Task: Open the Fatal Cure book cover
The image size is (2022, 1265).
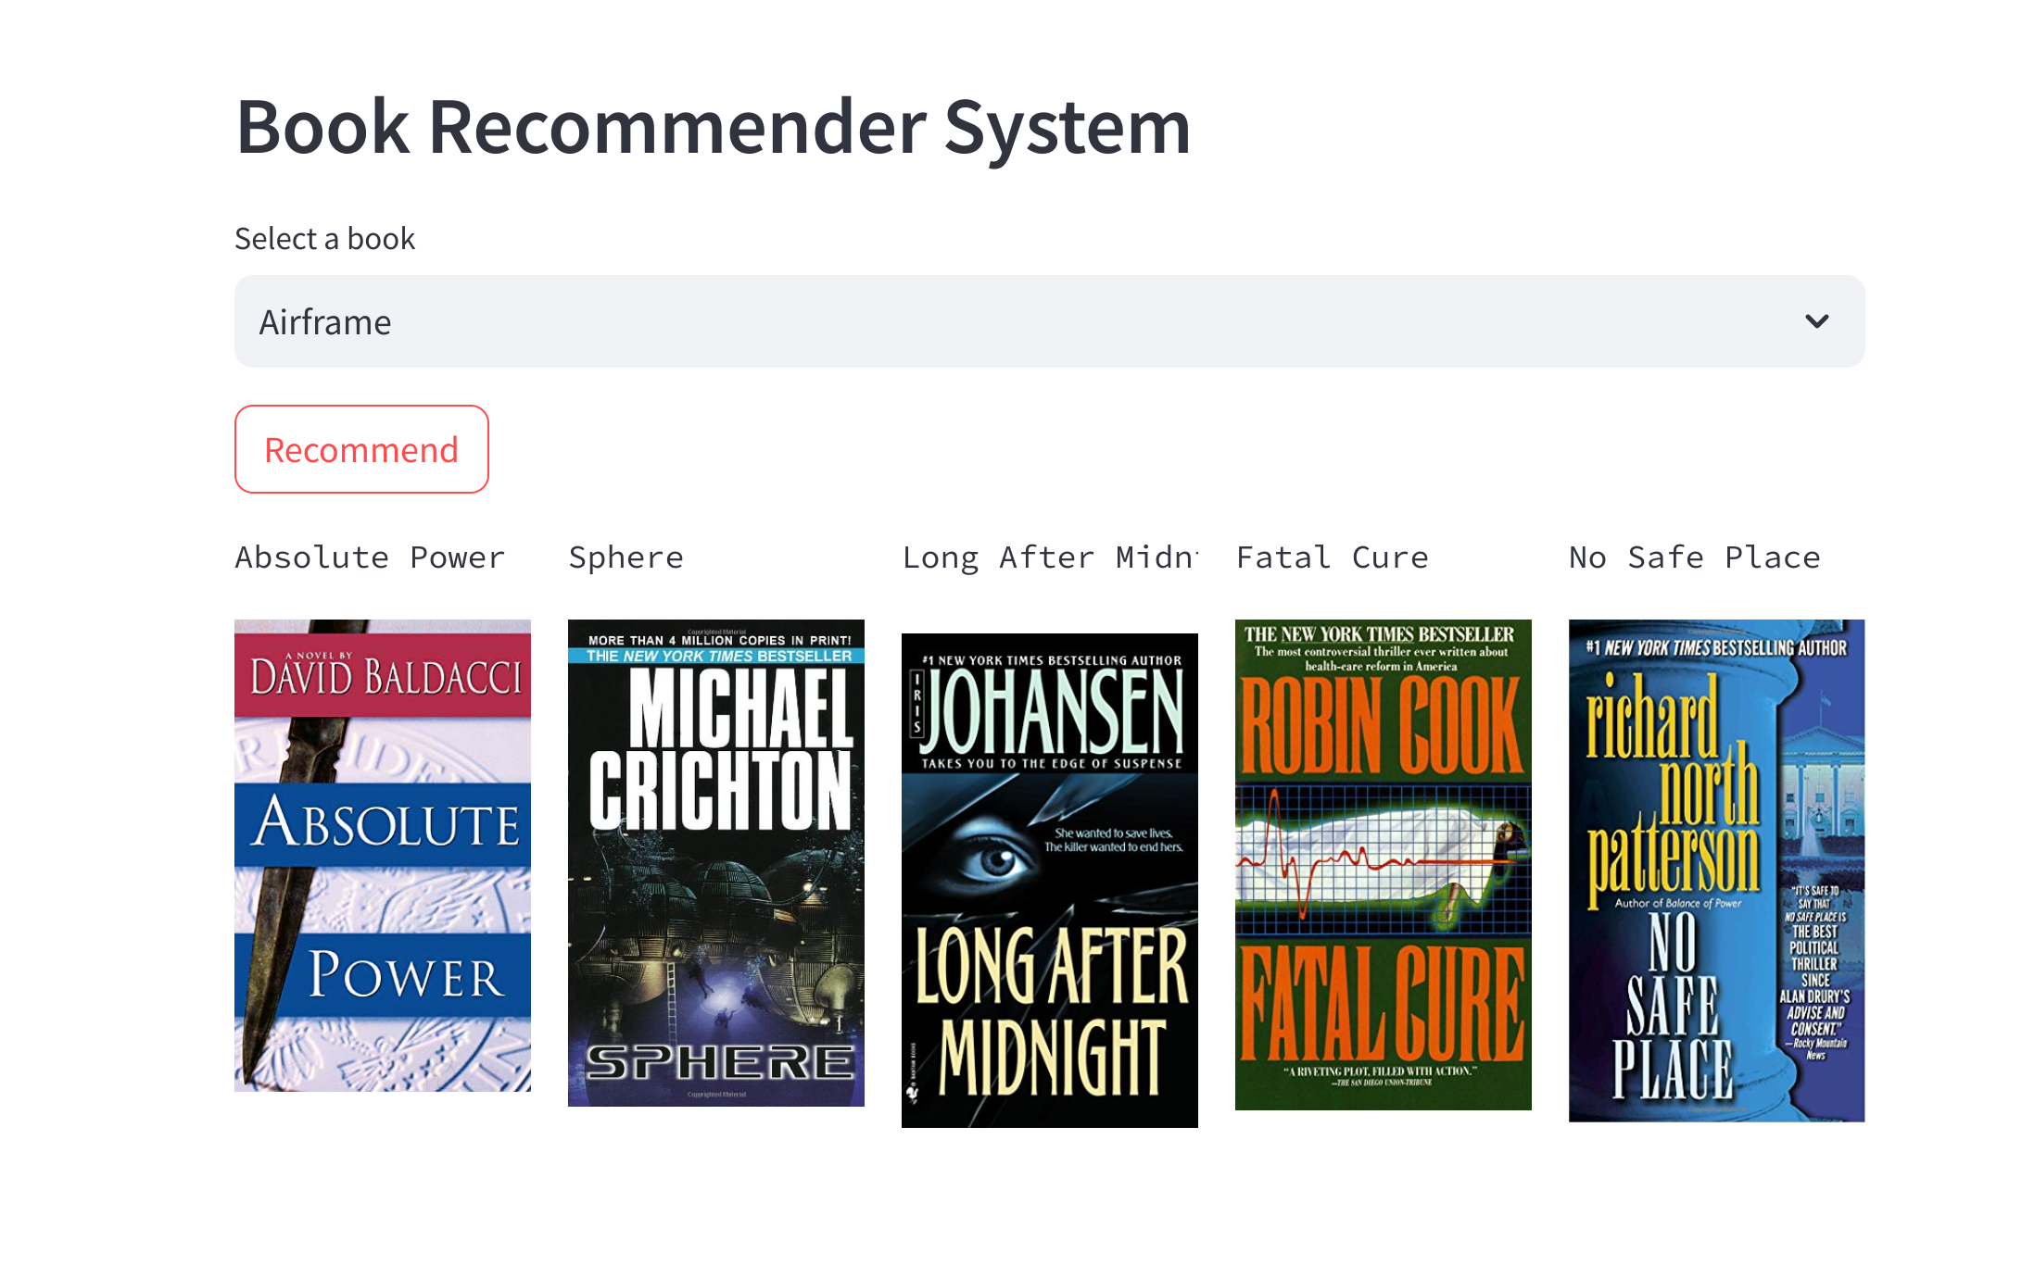Action: 1384,864
